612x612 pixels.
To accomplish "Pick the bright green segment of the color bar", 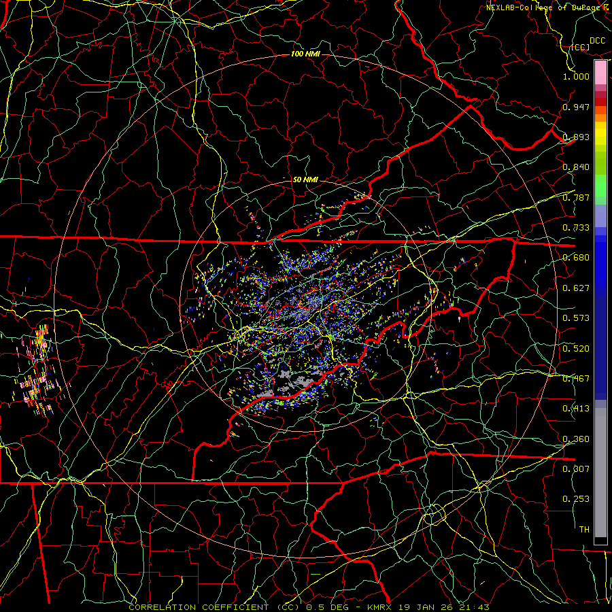I will (x=600, y=186).
